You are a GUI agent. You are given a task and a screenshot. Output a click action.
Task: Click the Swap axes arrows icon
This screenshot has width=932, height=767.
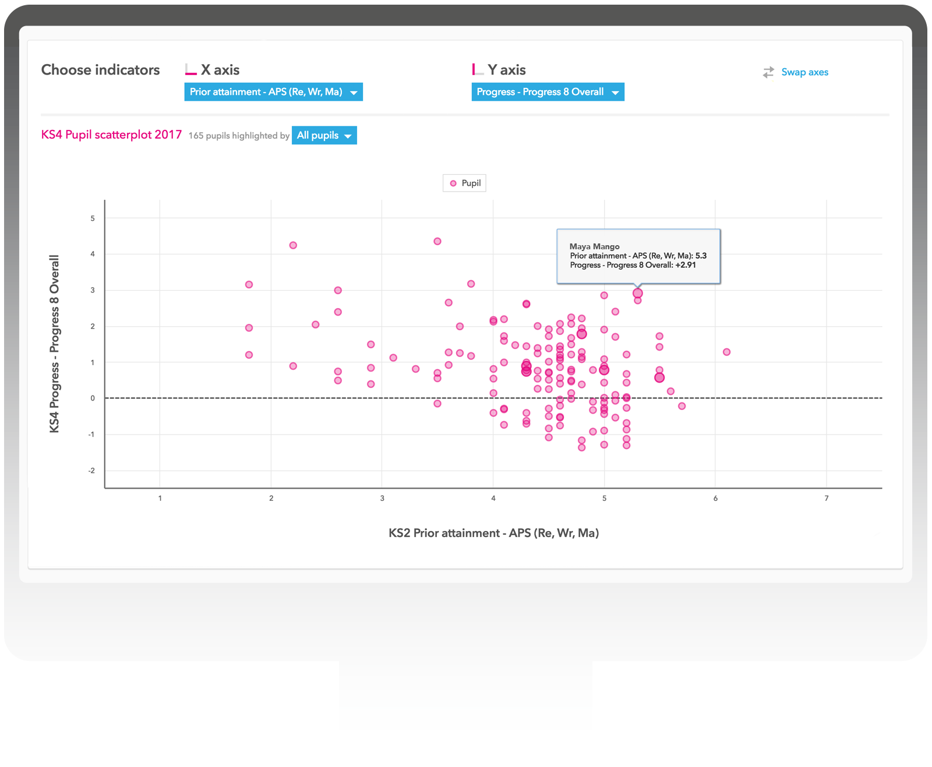(x=768, y=72)
